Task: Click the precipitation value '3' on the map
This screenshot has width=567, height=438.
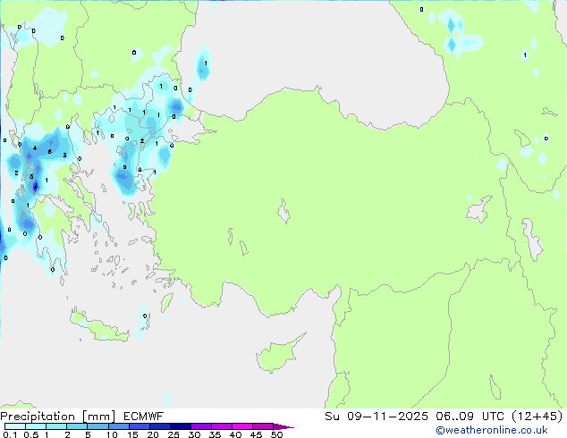Action: click(x=64, y=155)
